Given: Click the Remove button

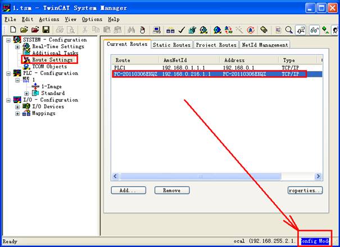Looking at the screenshot, I should click(171, 190).
